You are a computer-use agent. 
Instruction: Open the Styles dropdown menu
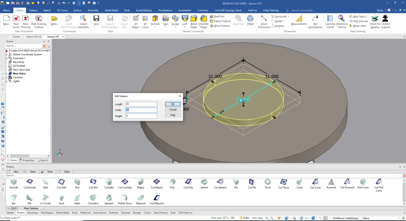click(381, 10)
